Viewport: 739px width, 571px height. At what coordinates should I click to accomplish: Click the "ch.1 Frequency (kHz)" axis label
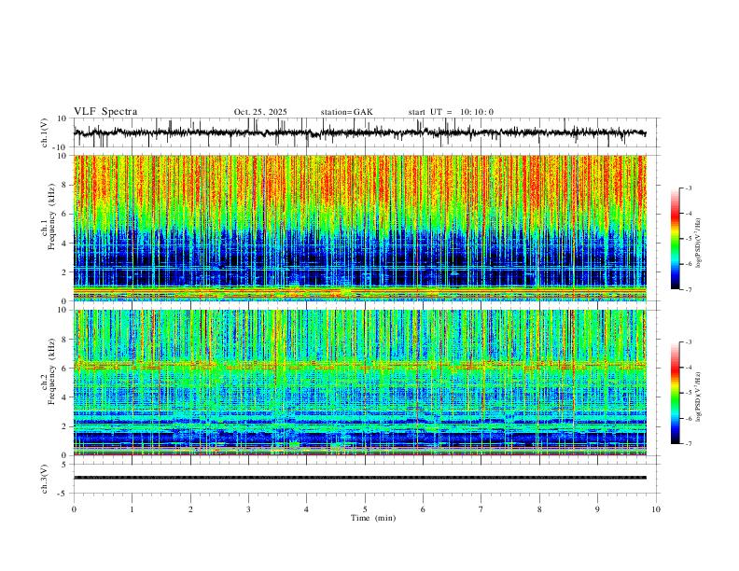(x=49, y=217)
